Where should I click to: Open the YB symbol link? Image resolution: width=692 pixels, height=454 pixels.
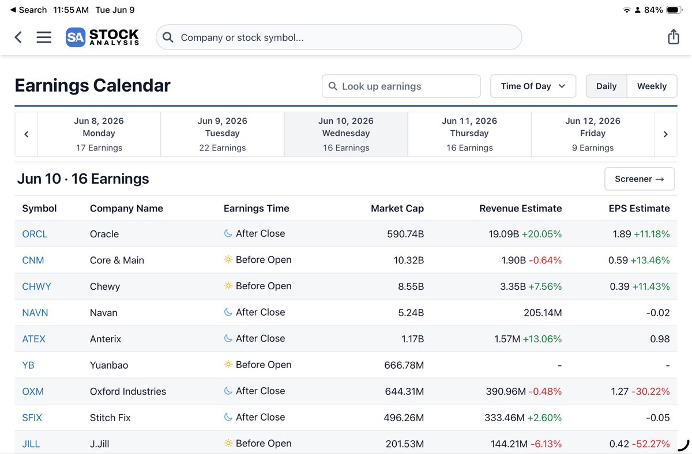pos(28,365)
